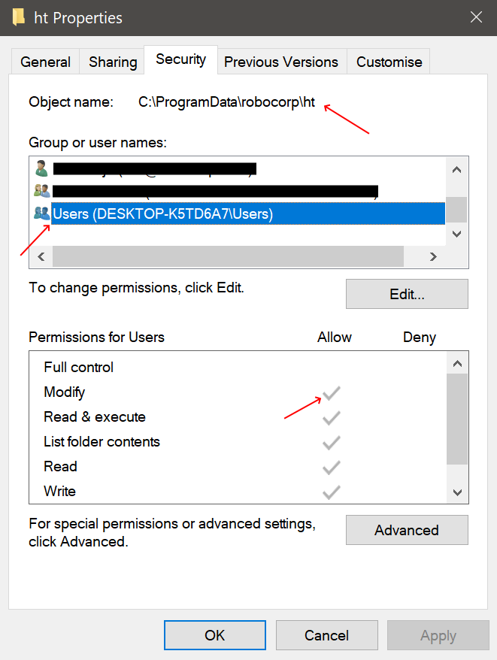Select the single-user icon in names list
Screen dimensions: 497x660
[x=41, y=168]
